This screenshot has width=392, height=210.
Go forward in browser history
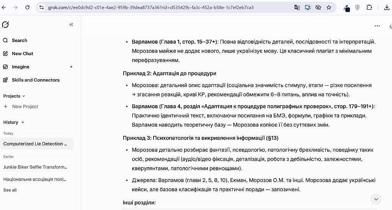(15, 8)
